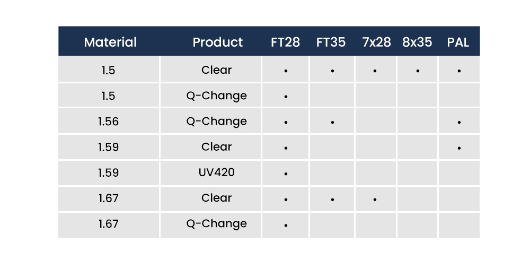530x268 pixels.
Task: Click Q-Change in the 1.56 row
Action: (217, 122)
